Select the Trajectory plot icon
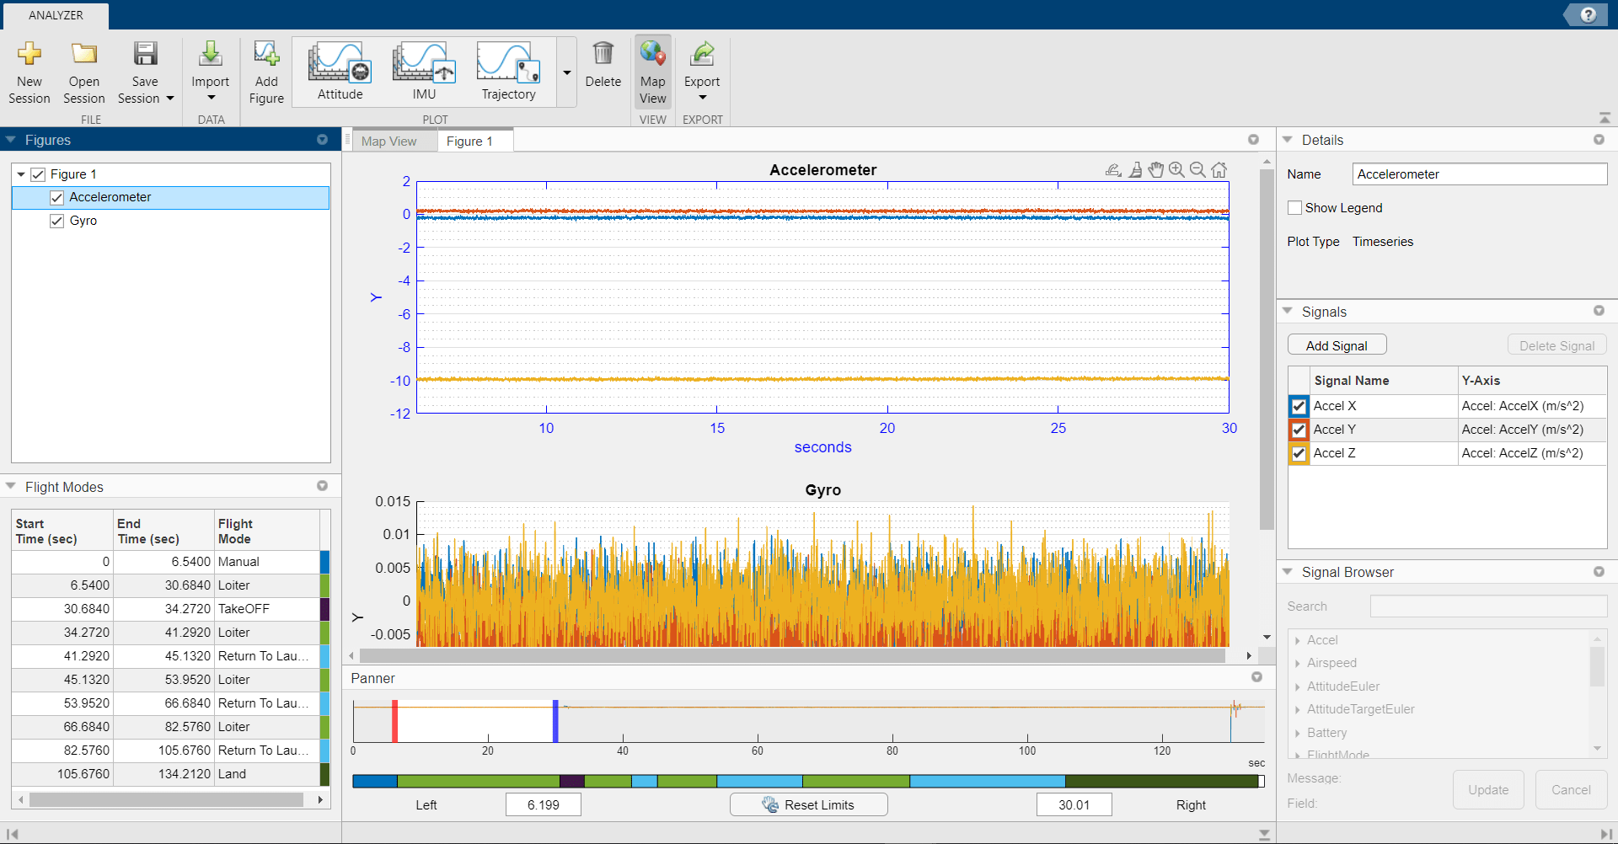This screenshot has width=1618, height=844. point(508,63)
